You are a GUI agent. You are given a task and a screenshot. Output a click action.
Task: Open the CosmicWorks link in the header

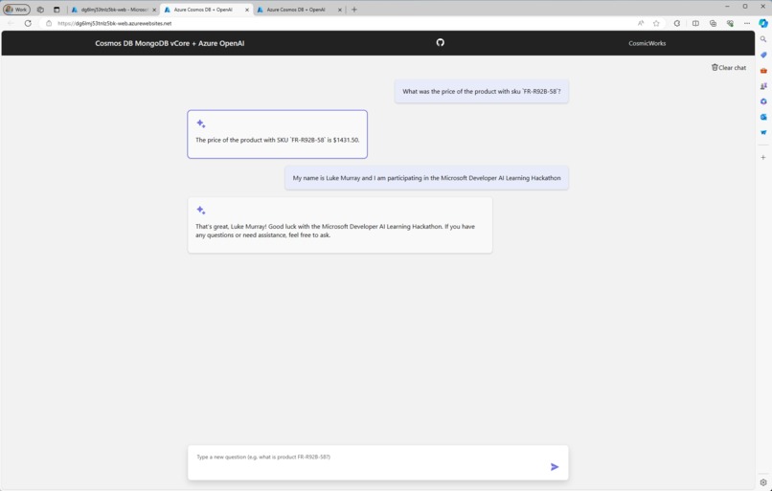point(647,43)
